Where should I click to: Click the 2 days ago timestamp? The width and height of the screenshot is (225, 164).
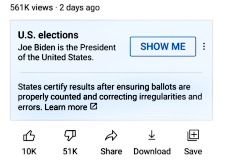[x=79, y=7]
